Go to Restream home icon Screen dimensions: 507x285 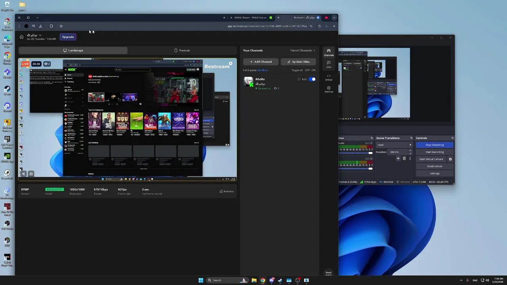point(21,37)
